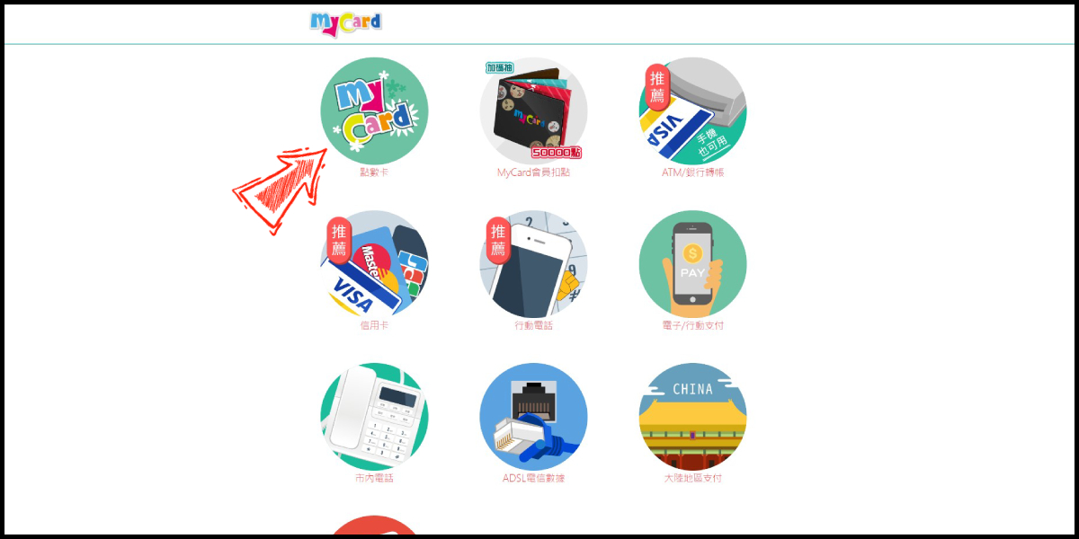Select the MyCard 點數卡 payment icon
Image resolution: width=1079 pixels, height=539 pixels.
pos(374,110)
